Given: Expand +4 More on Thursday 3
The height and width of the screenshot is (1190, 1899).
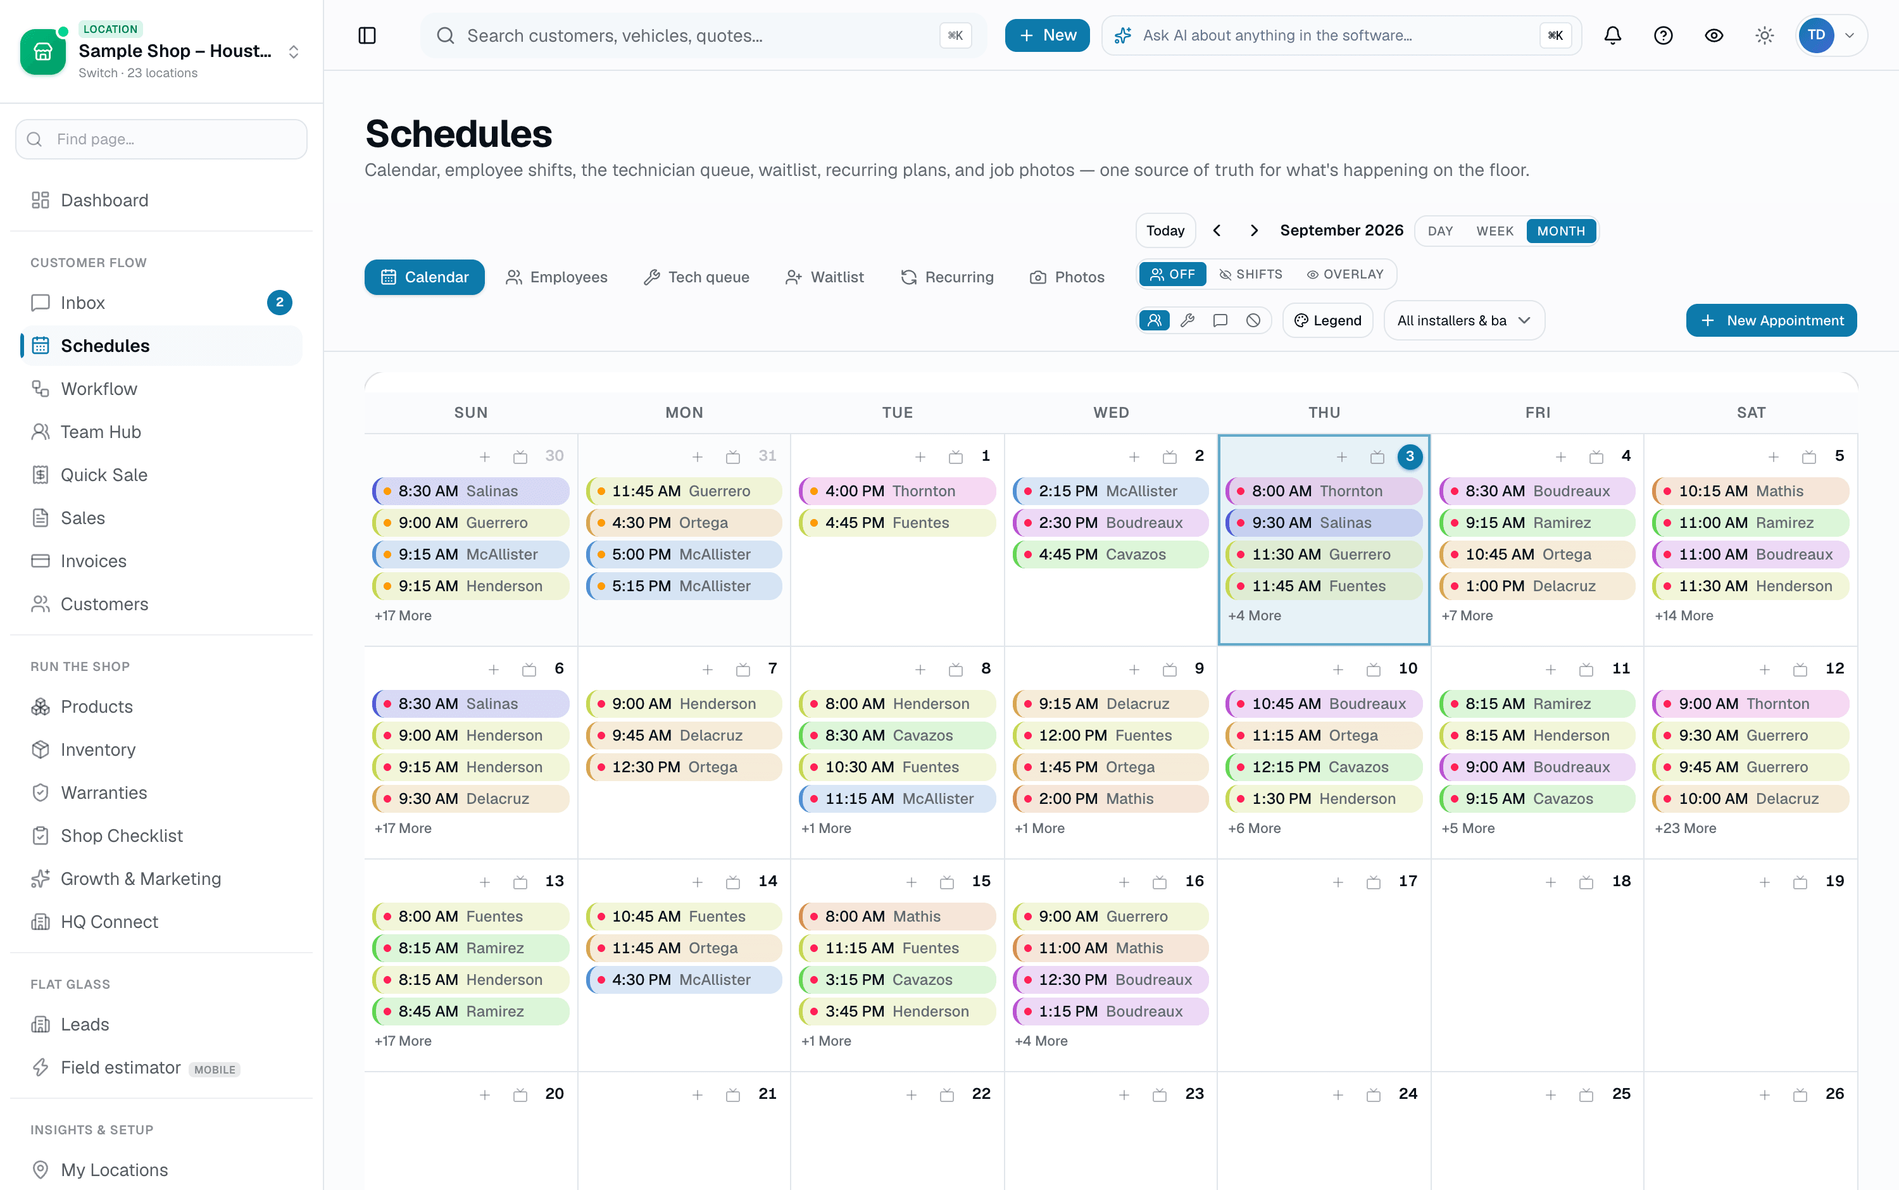Looking at the screenshot, I should point(1255,615).
